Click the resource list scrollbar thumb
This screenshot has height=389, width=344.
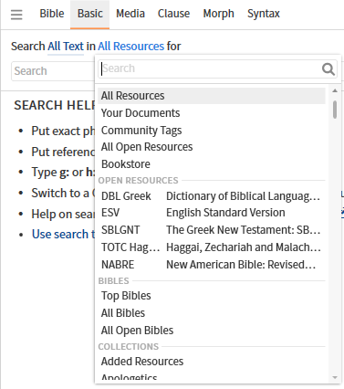coord(335,110)
